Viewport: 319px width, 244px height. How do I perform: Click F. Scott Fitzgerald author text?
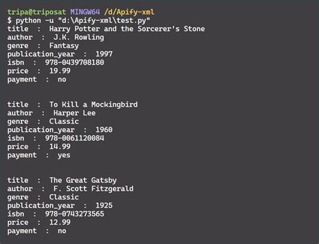(x=94, y=189)
